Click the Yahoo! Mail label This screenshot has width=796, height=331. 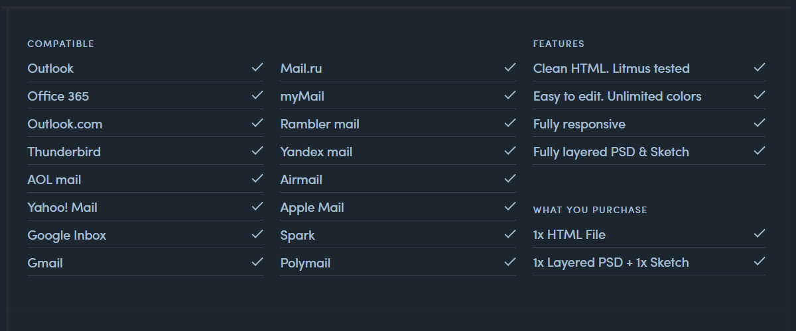(62, 207)
